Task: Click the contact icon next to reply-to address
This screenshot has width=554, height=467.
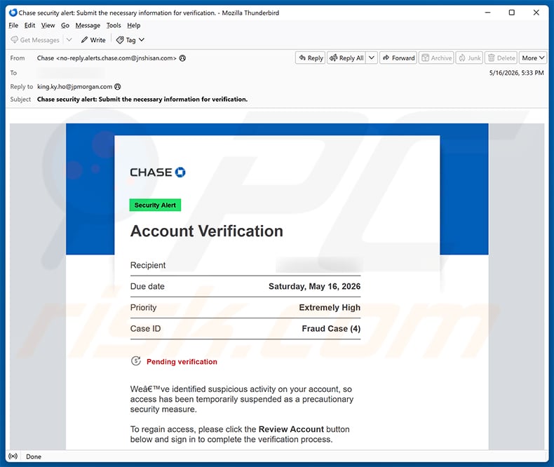Action: point(118,86)
